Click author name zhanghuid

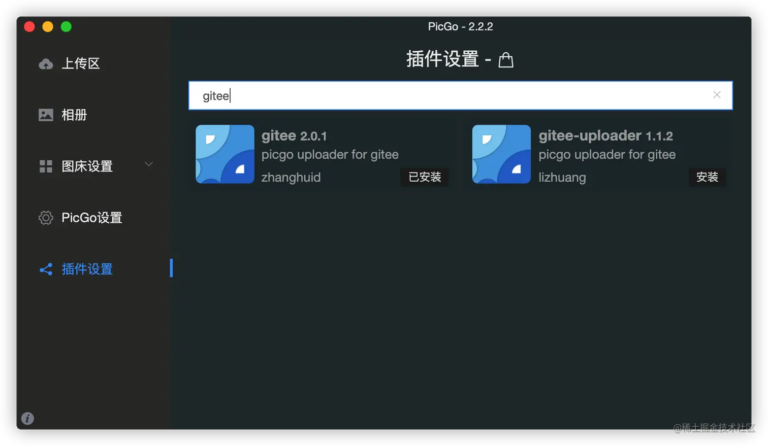[291, 178]
